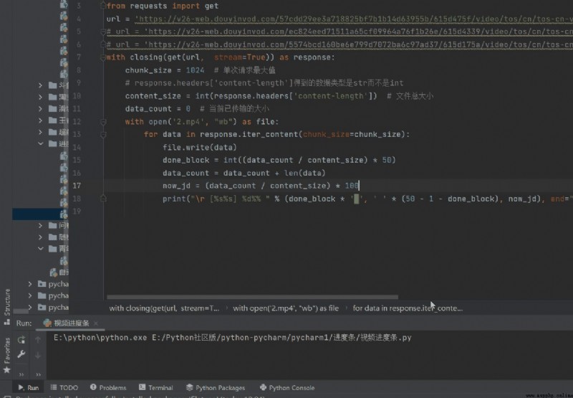
Task: Show more actions below the wrench icon
Action: point(21,374)
